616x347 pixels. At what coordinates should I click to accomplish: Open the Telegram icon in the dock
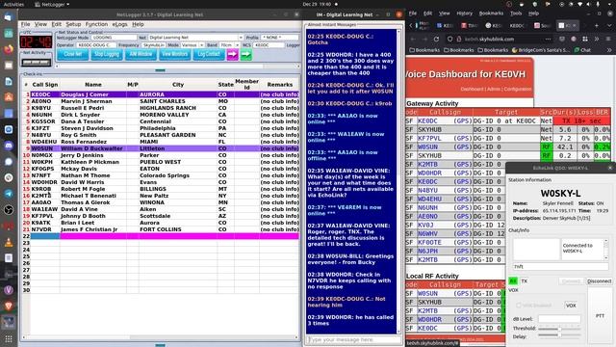point(9,194)
